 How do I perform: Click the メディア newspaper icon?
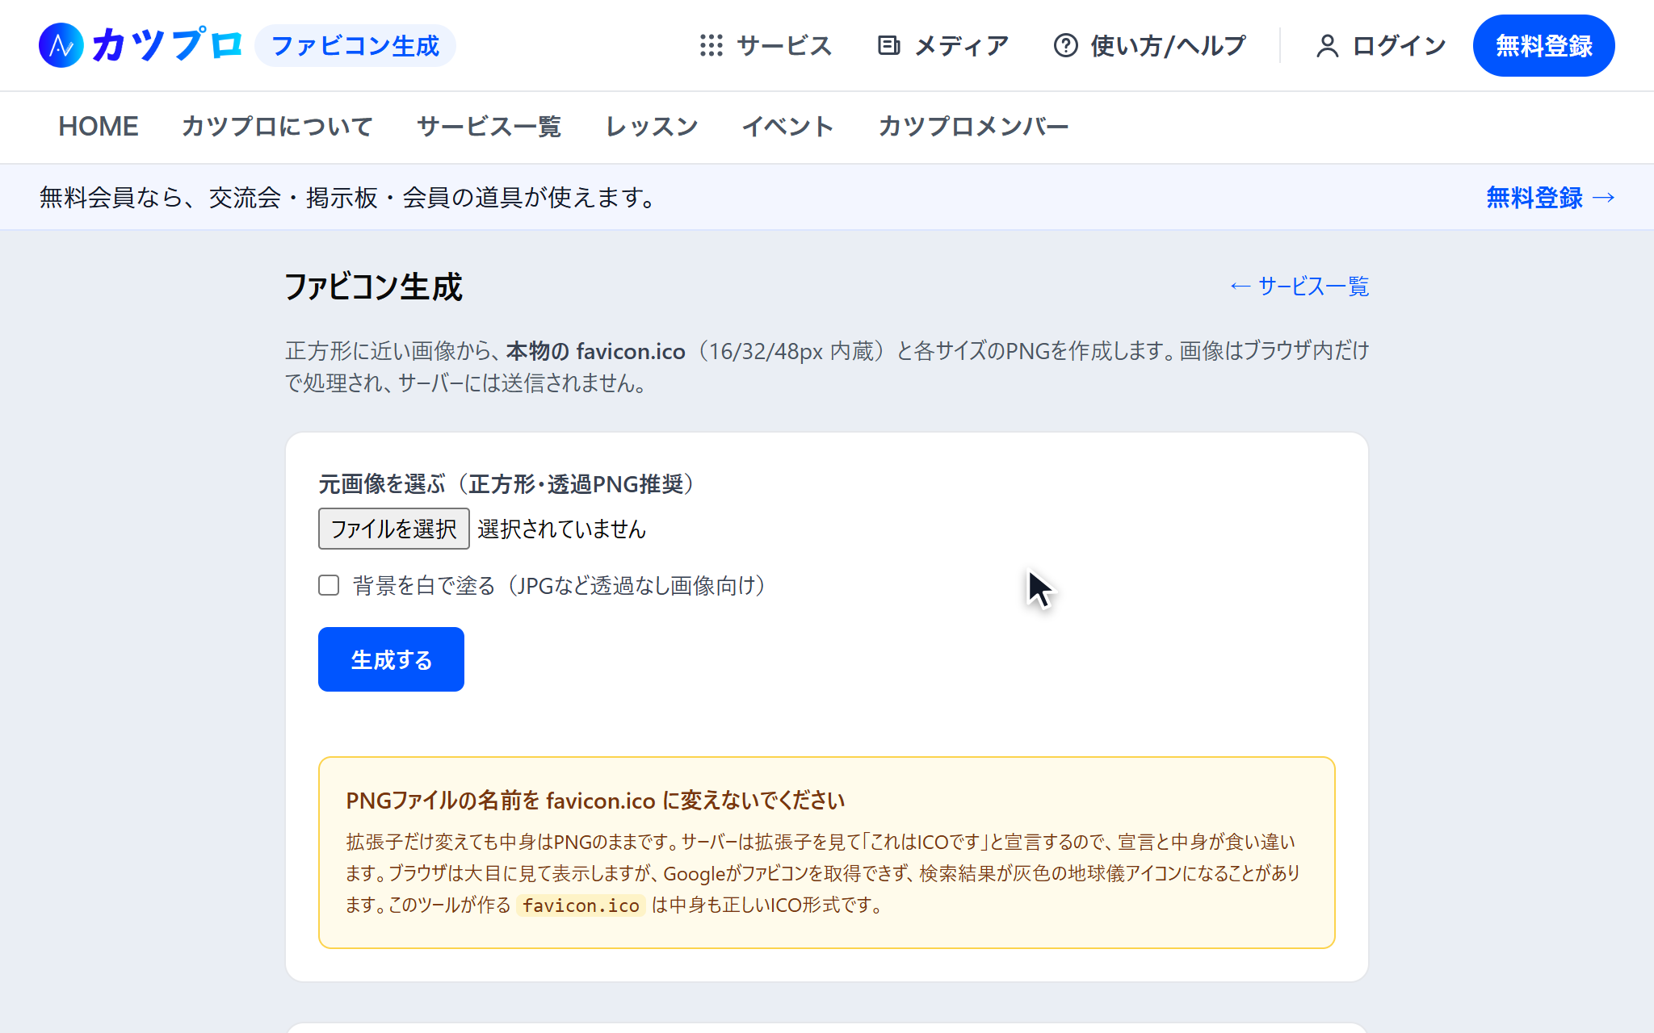[888, 45]
